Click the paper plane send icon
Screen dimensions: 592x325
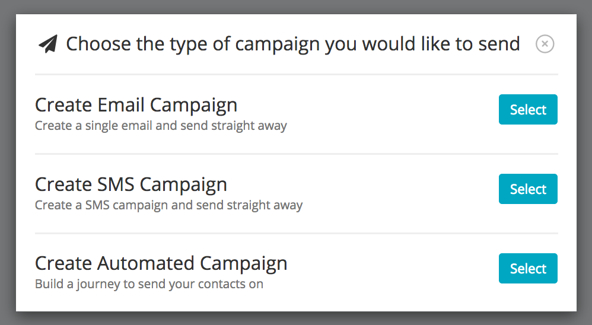click(48, 44)
